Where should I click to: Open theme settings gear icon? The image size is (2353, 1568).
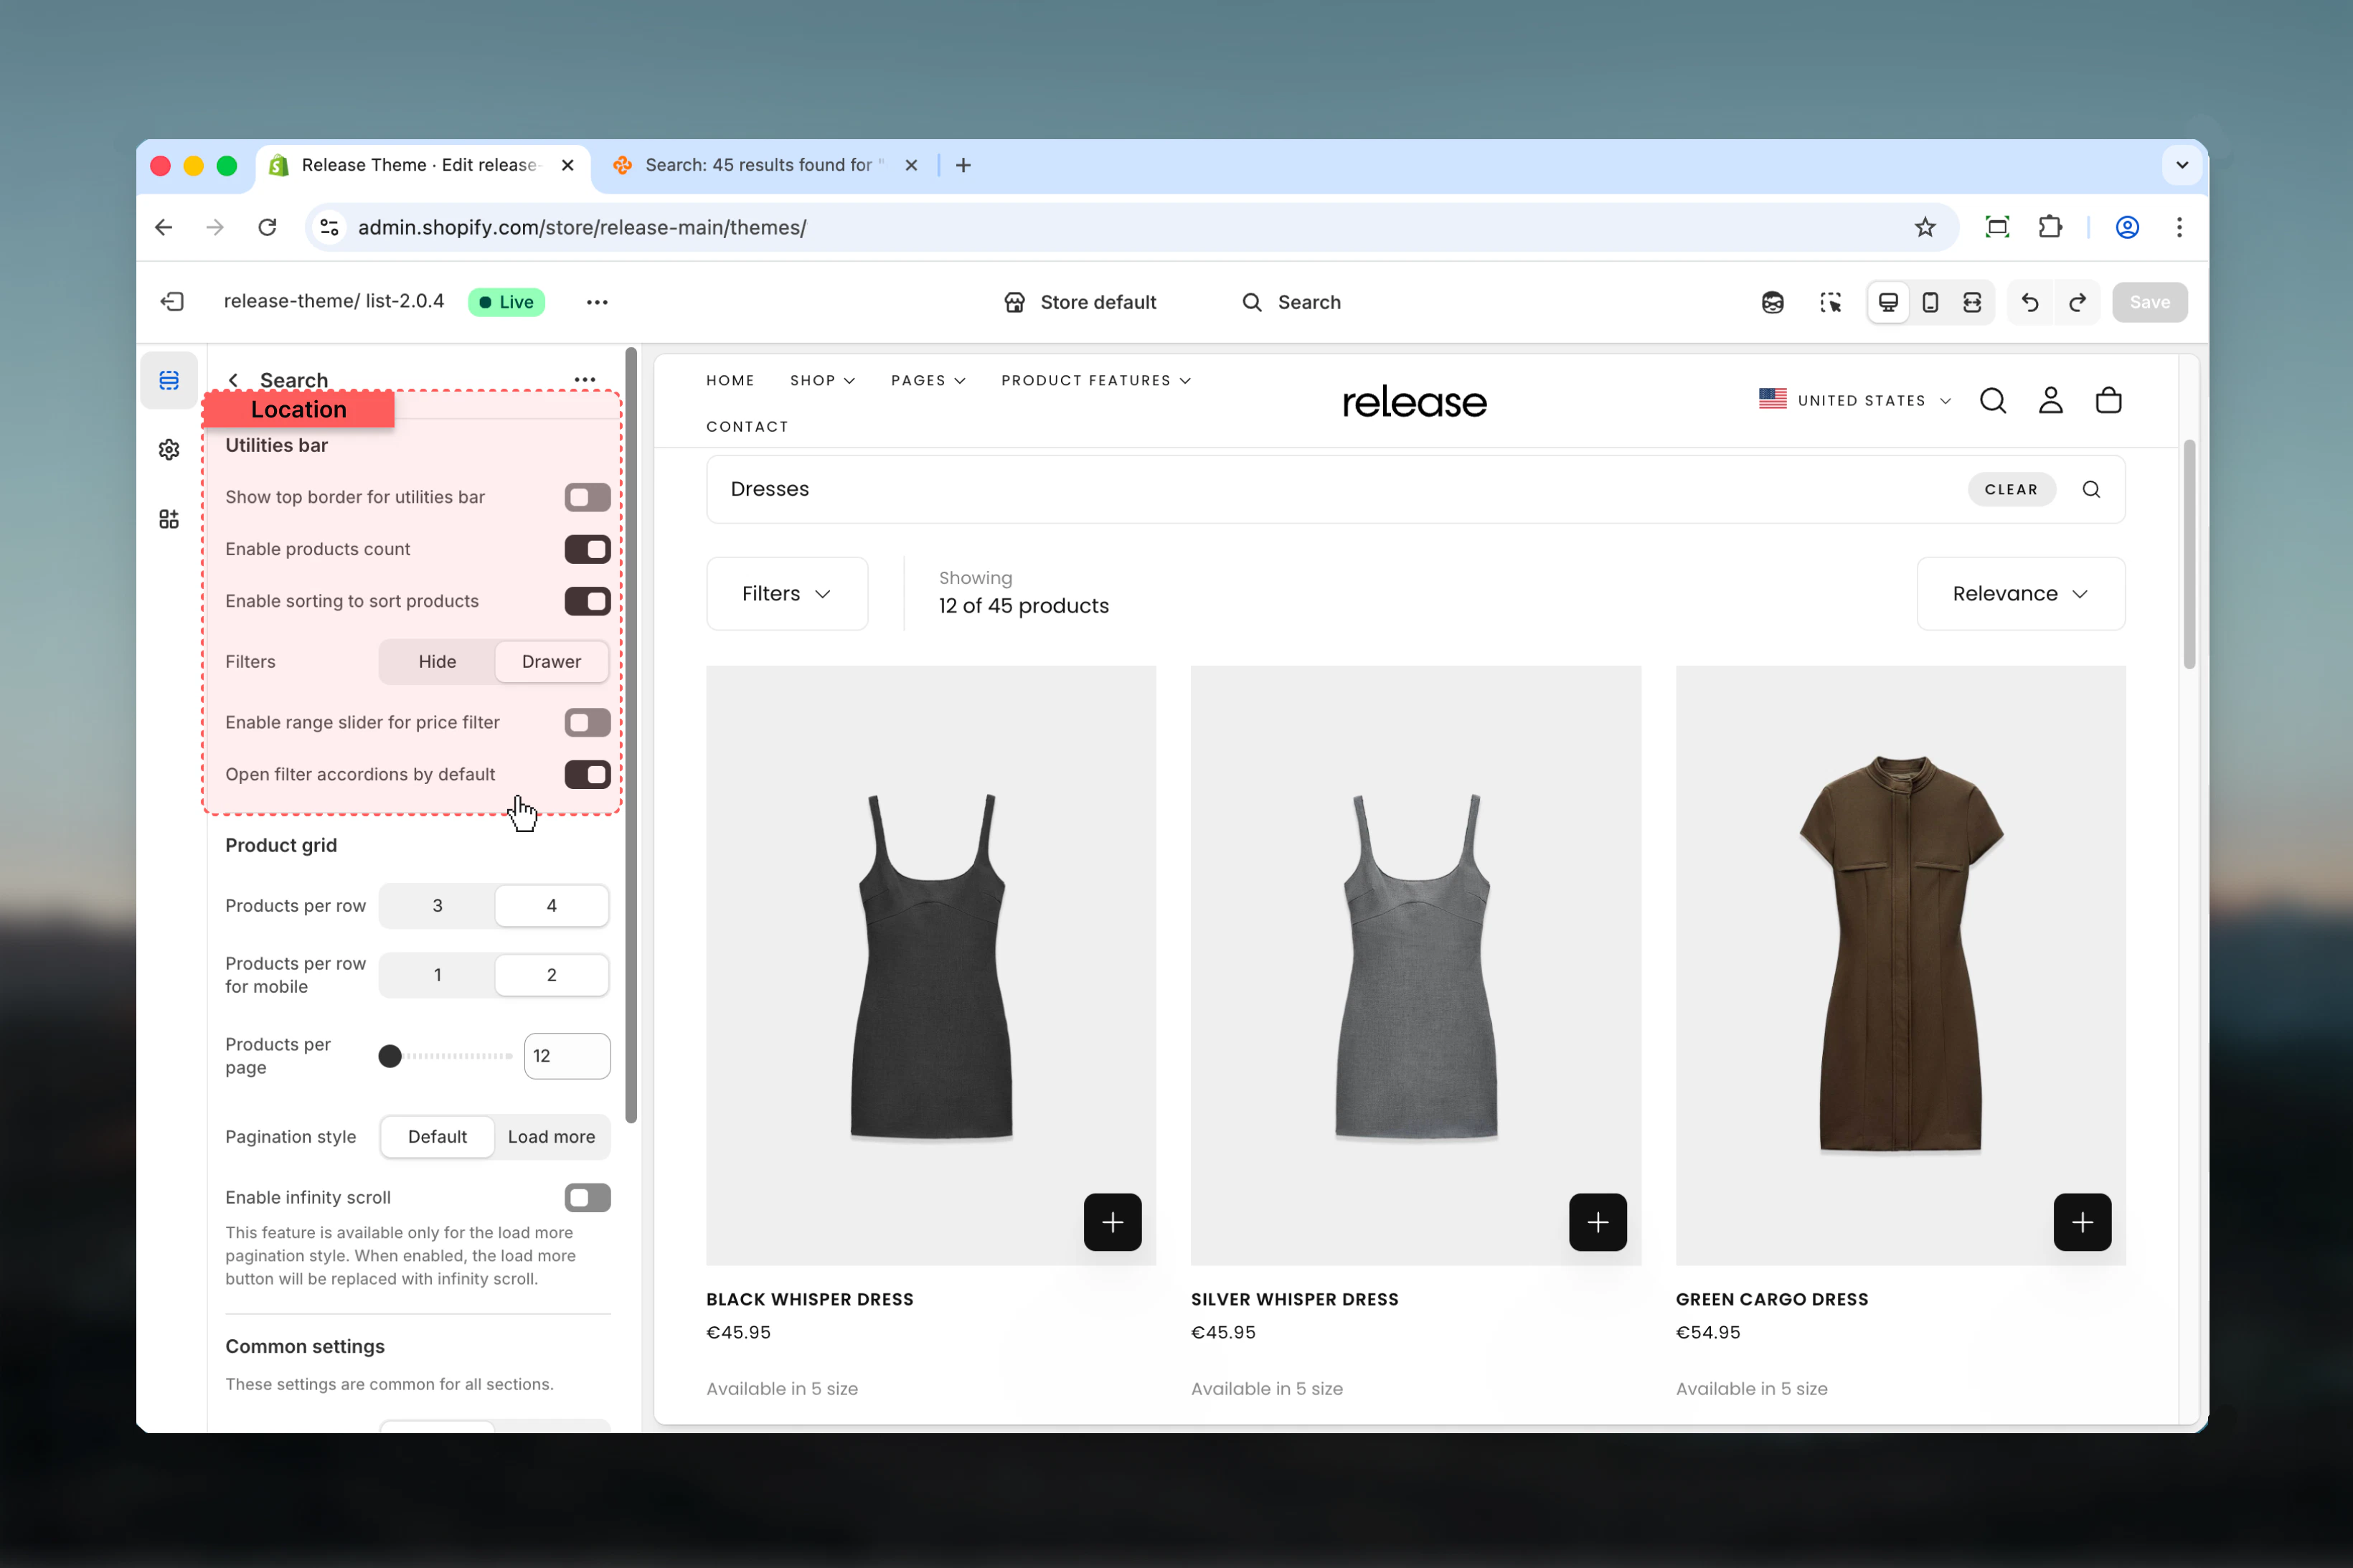point(169,450)
